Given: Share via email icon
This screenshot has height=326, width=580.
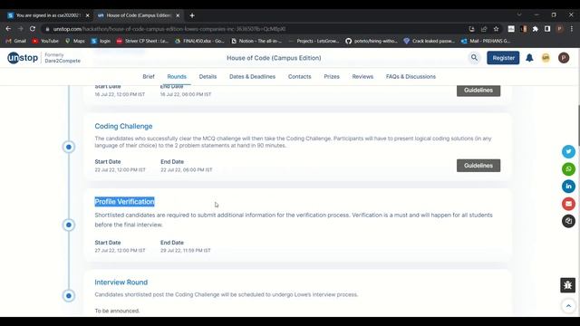Looking at the screenshot, I should pyautogui.click(x=568, y=204).
